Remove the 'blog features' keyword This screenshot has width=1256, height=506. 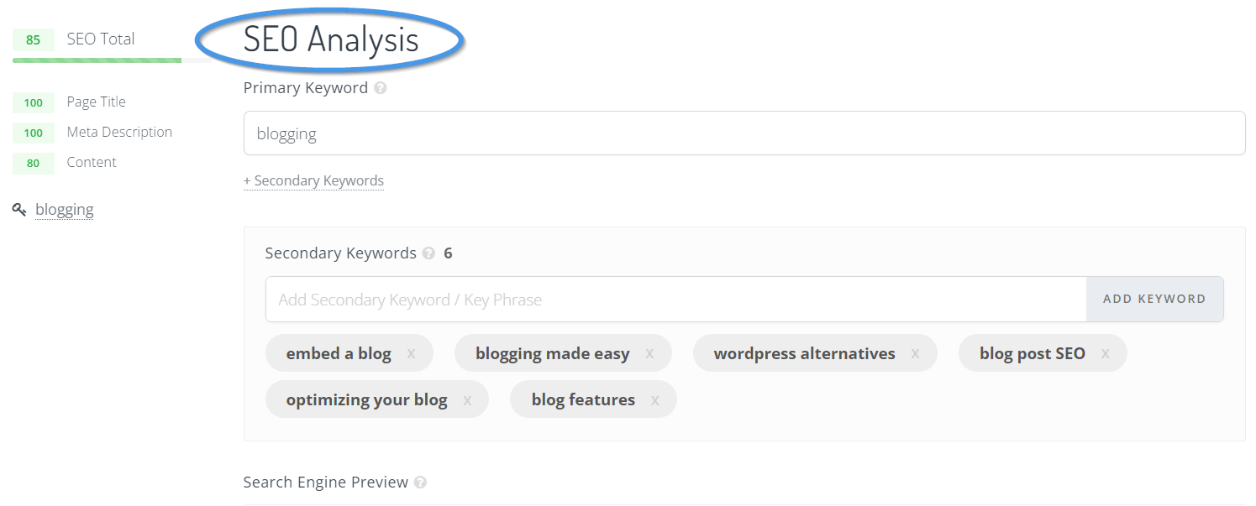click(x=654, y=400)
